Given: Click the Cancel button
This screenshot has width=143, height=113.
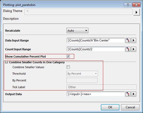Looking at the screenshot, I should pyautogui.click(x=130, y=107).
